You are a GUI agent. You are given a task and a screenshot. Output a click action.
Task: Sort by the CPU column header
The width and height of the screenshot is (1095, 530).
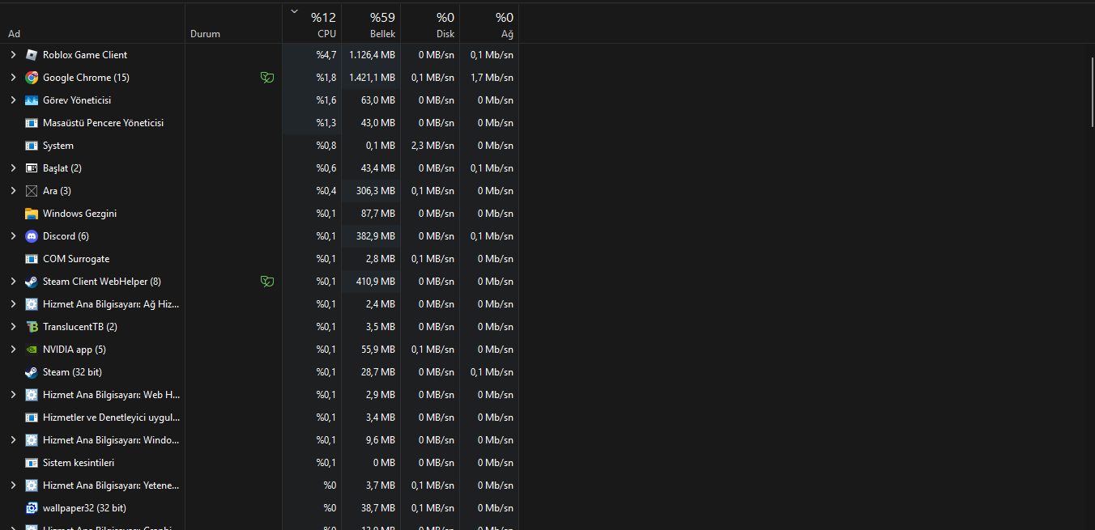tap(312, 23)
